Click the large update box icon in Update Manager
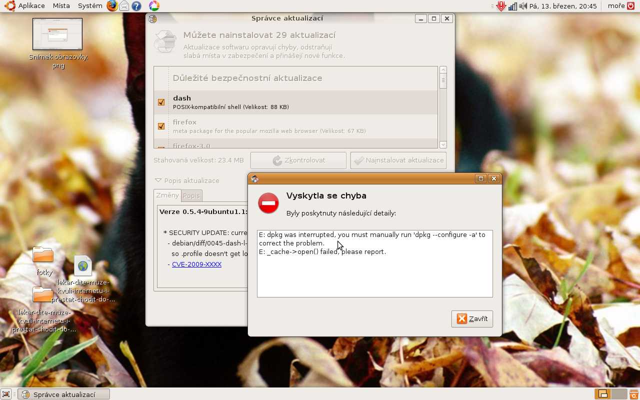 point(165,41)
